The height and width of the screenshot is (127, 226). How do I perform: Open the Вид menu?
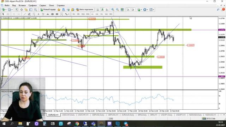pos(14,6)
